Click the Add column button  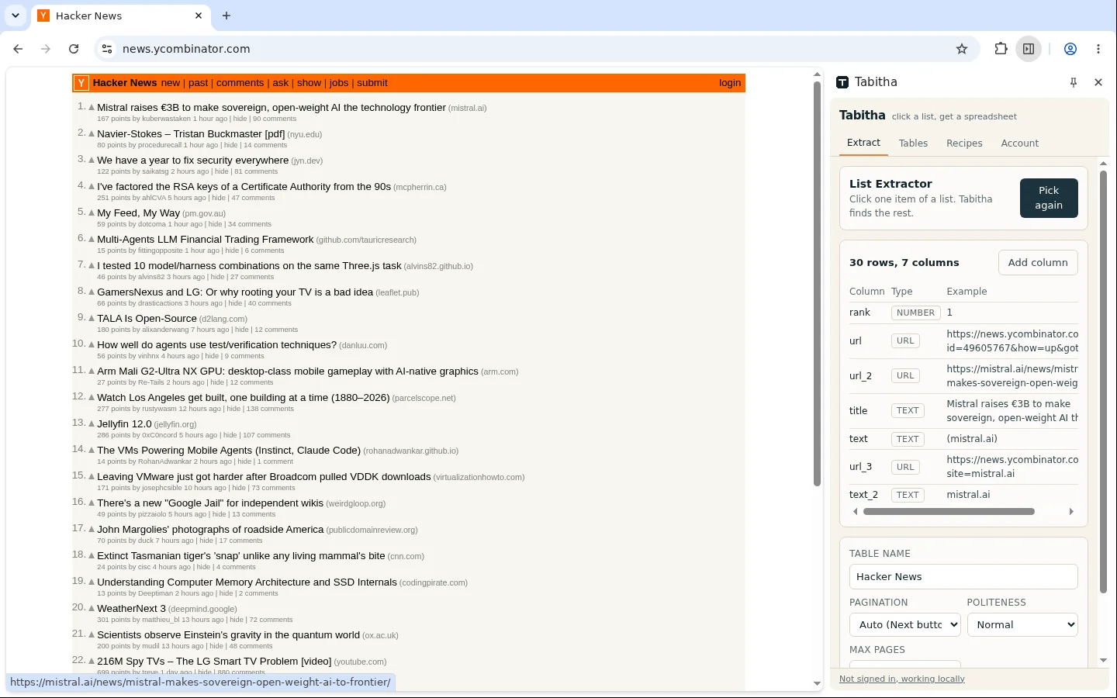[1038, 262]
